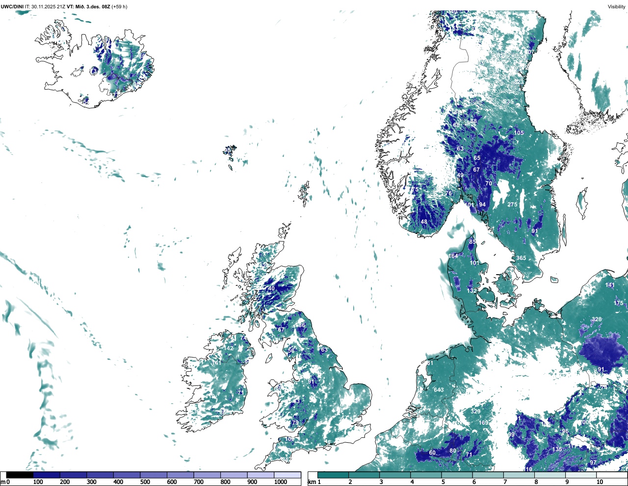628x486 pixels.
Task: Select the 700–800 m legend color segment
Action: [207, 475]
